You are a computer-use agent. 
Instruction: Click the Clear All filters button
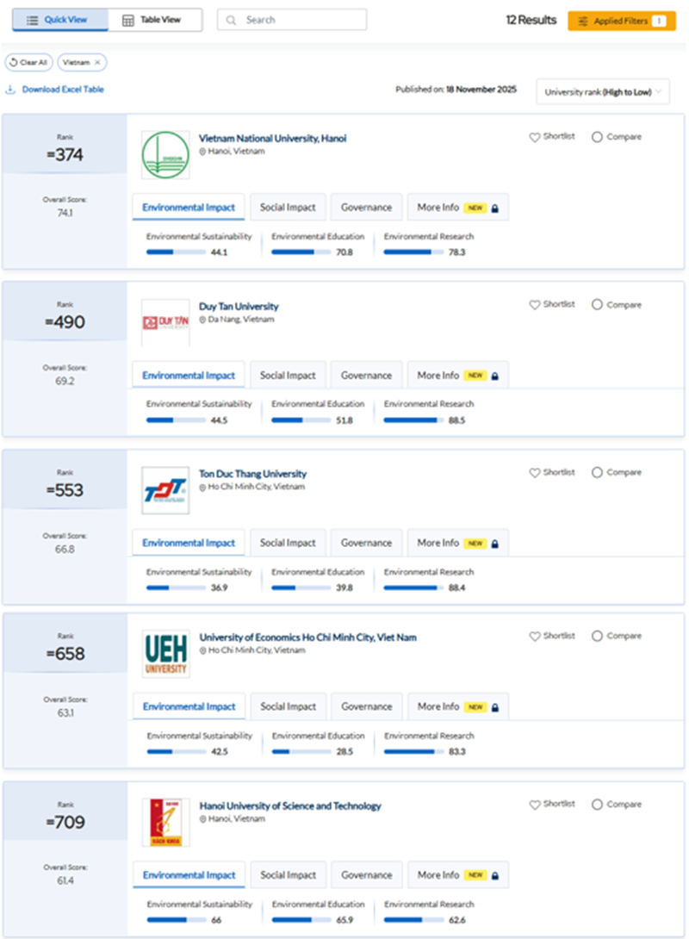coord(29,63)
